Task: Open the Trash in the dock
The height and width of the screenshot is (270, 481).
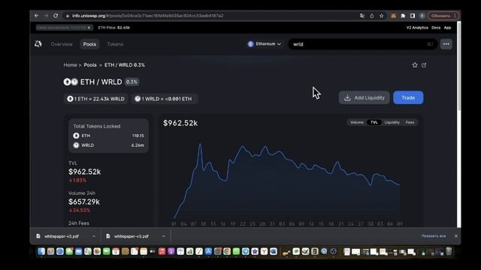Action: (449, 251)
